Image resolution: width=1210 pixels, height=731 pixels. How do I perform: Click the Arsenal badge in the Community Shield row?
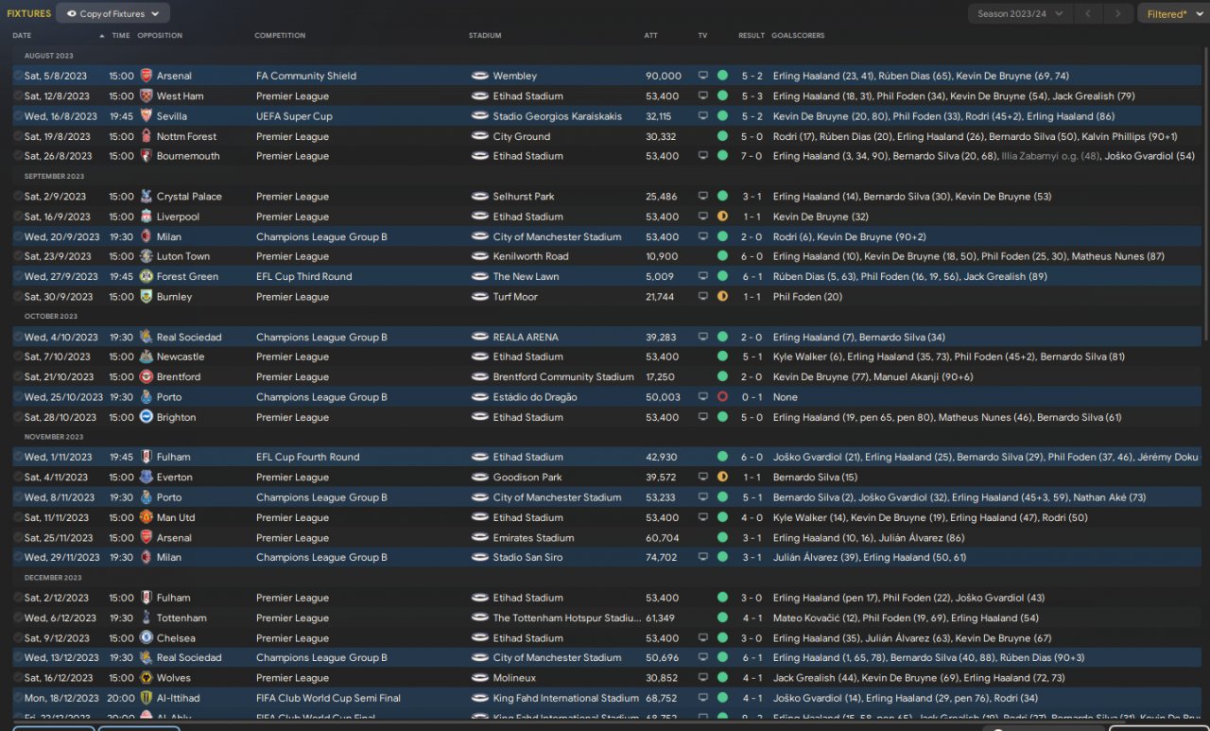coord(146,76)
